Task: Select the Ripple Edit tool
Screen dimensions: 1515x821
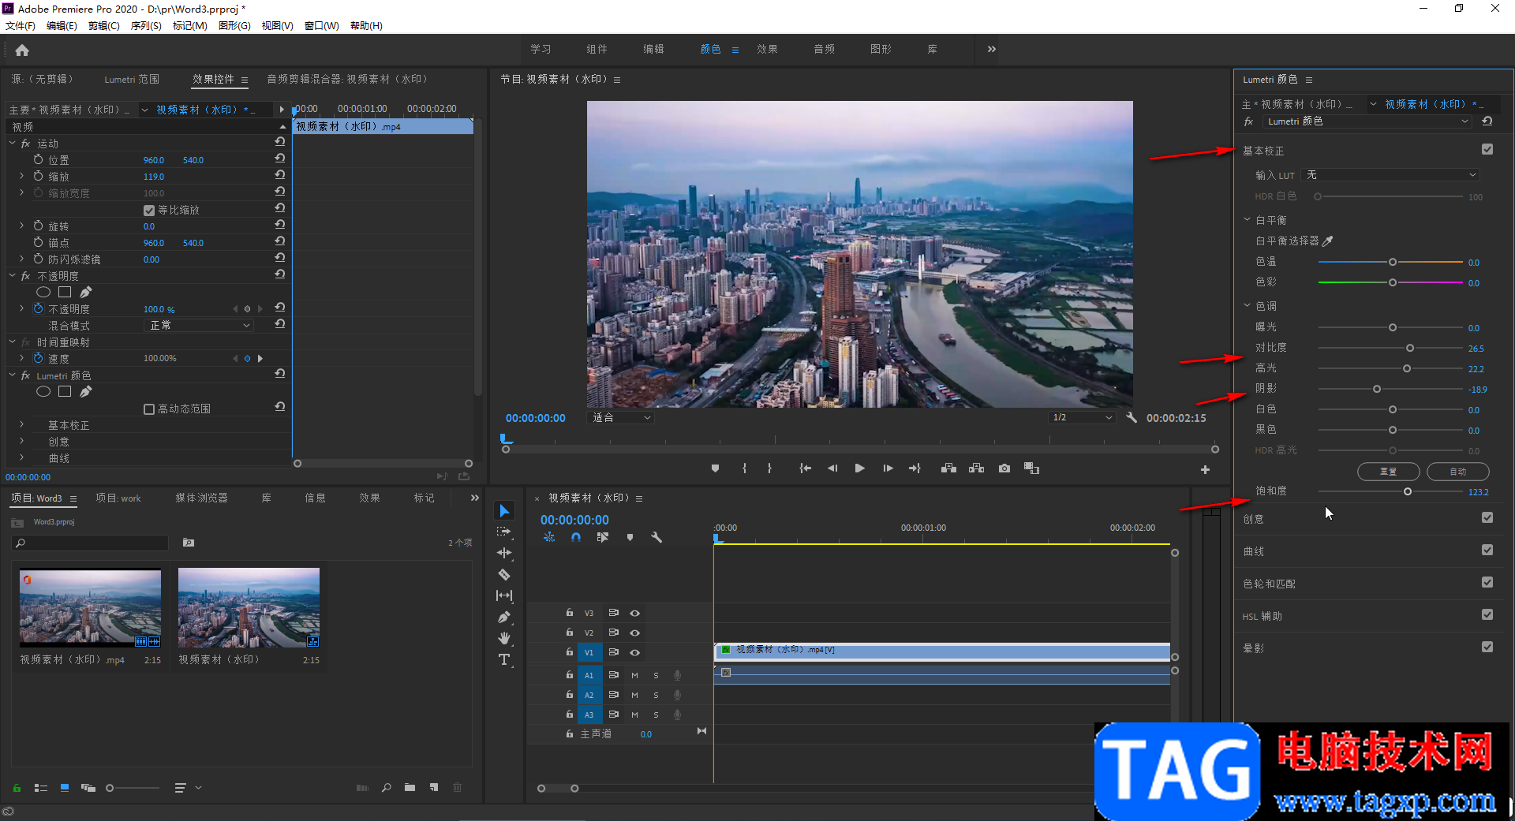Action: pos(504,553)
